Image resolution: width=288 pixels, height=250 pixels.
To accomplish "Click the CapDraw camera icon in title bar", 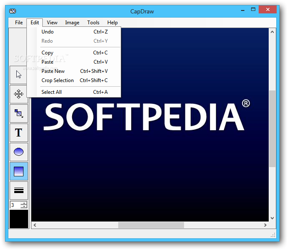I will pyautogui.click(x=13, y=11).
